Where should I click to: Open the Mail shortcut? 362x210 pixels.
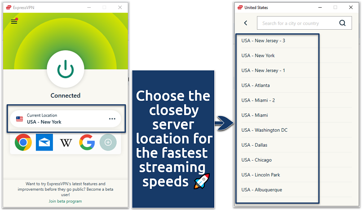click(44, 142)
